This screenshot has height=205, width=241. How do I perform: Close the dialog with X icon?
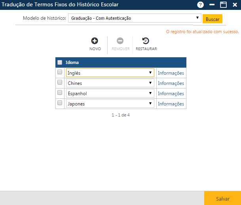(x=235, y=5)
